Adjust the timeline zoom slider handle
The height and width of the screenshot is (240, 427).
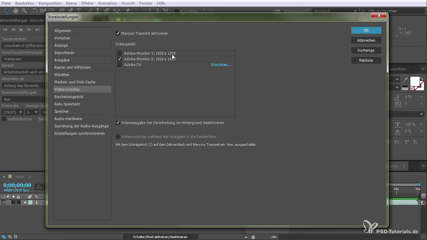(x=253, y=237)
